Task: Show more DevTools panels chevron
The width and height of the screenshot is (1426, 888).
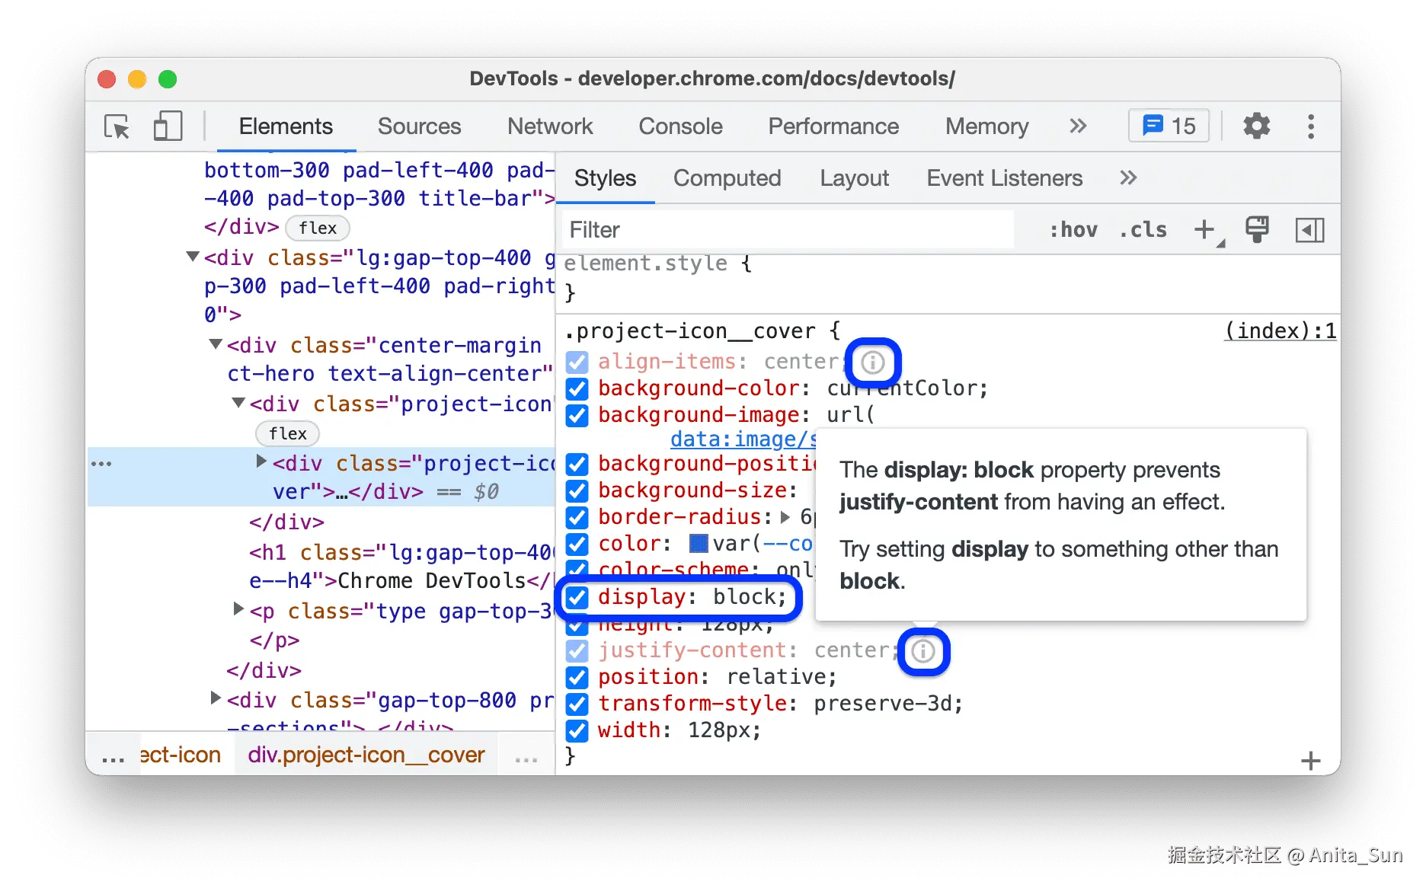Action: tap(1078, 126)
